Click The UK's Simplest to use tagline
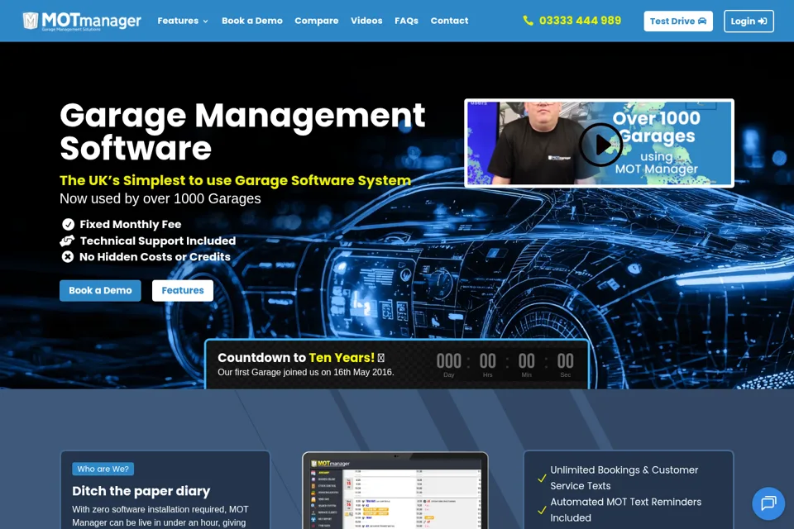This screenshot has height=529, width=794. point(236,180)
